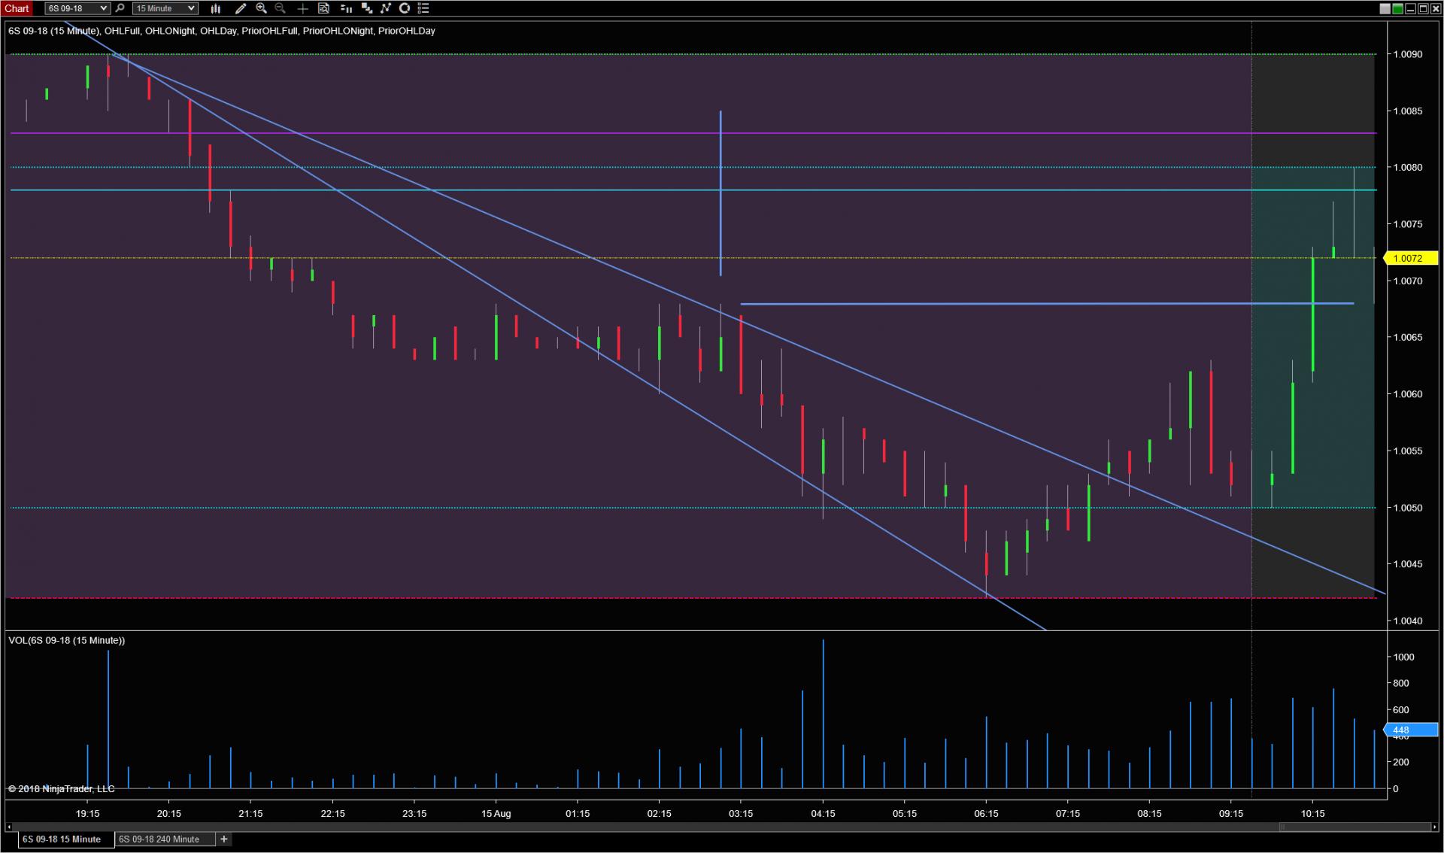Click the Zoom Out magnifier

(281, 8)
